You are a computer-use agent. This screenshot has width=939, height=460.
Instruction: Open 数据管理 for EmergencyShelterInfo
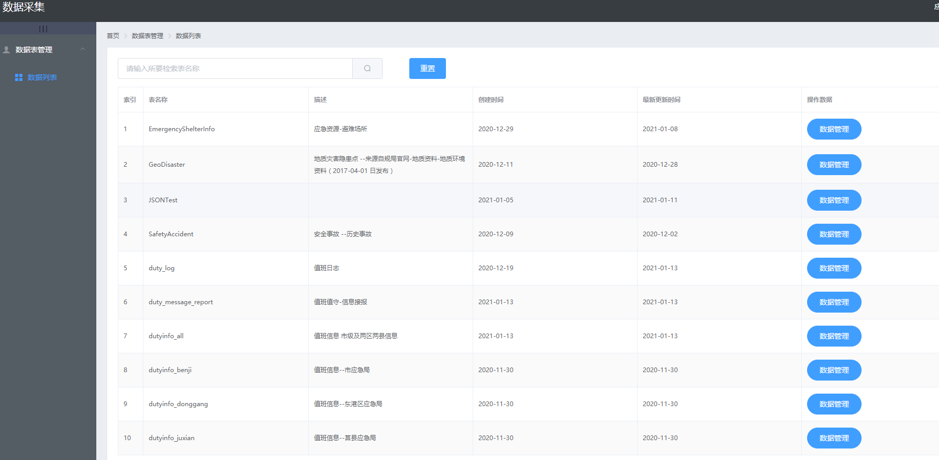[834, 129]
